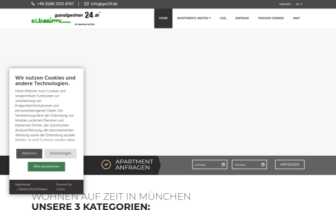Click the 'Unsere 3 Kategorien:' heading
336x210 pixels.
[91, 206]
